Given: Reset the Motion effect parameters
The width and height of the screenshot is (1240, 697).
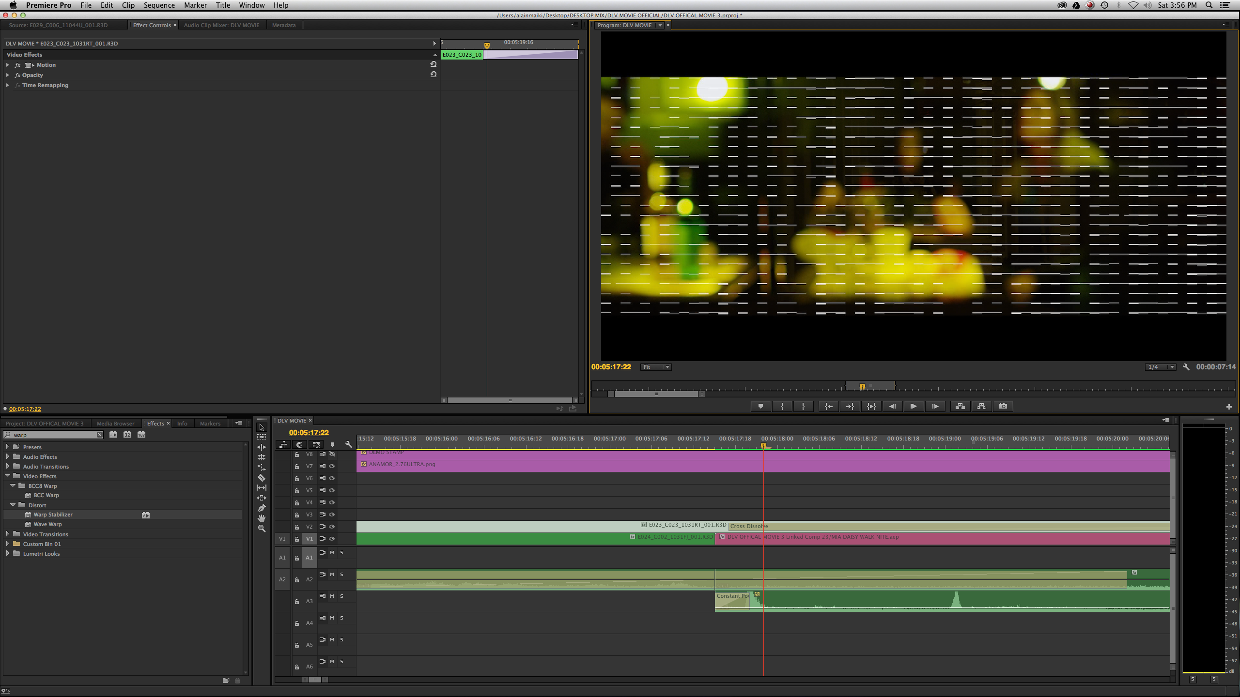Looking at the screenshot, I should (434, 64).
